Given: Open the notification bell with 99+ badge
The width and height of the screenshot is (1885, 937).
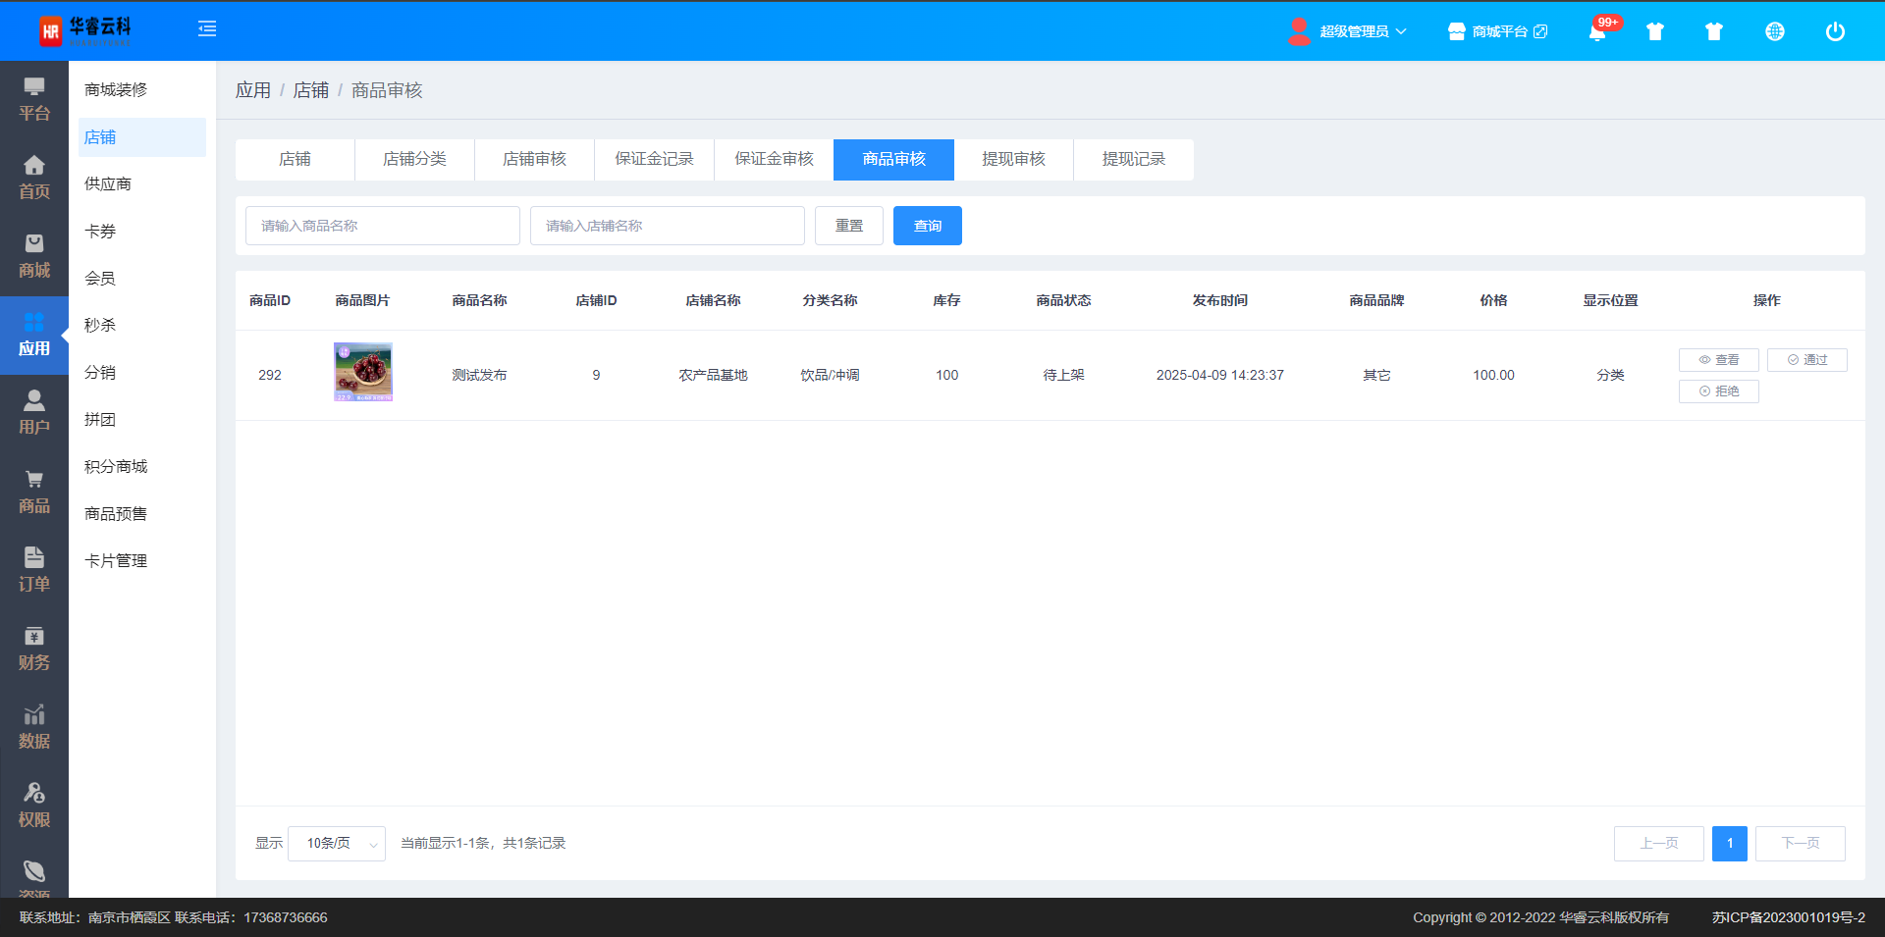Looking at the screenshot, I should (x=1597, y=31).
